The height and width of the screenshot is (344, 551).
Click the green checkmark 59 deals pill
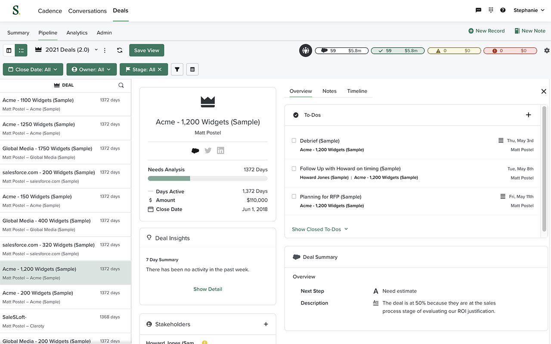(x=398, y=51)
